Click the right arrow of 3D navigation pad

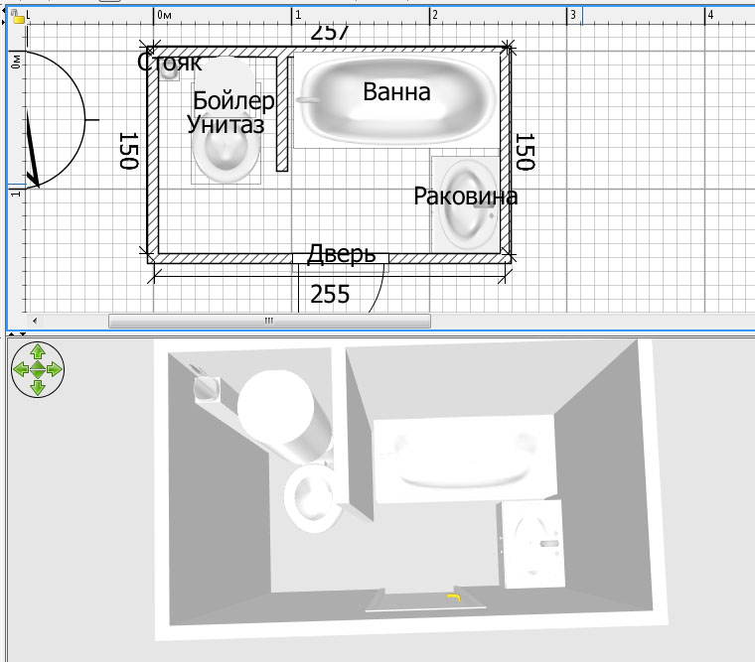(55, 369)
